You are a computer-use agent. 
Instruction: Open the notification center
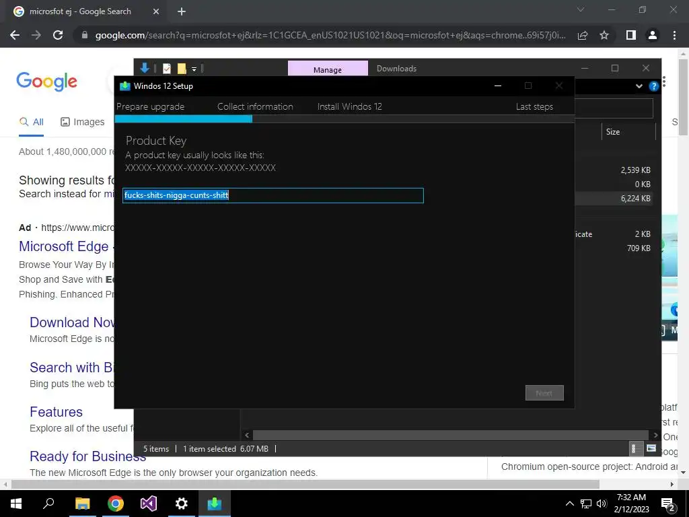coord(668,504)
